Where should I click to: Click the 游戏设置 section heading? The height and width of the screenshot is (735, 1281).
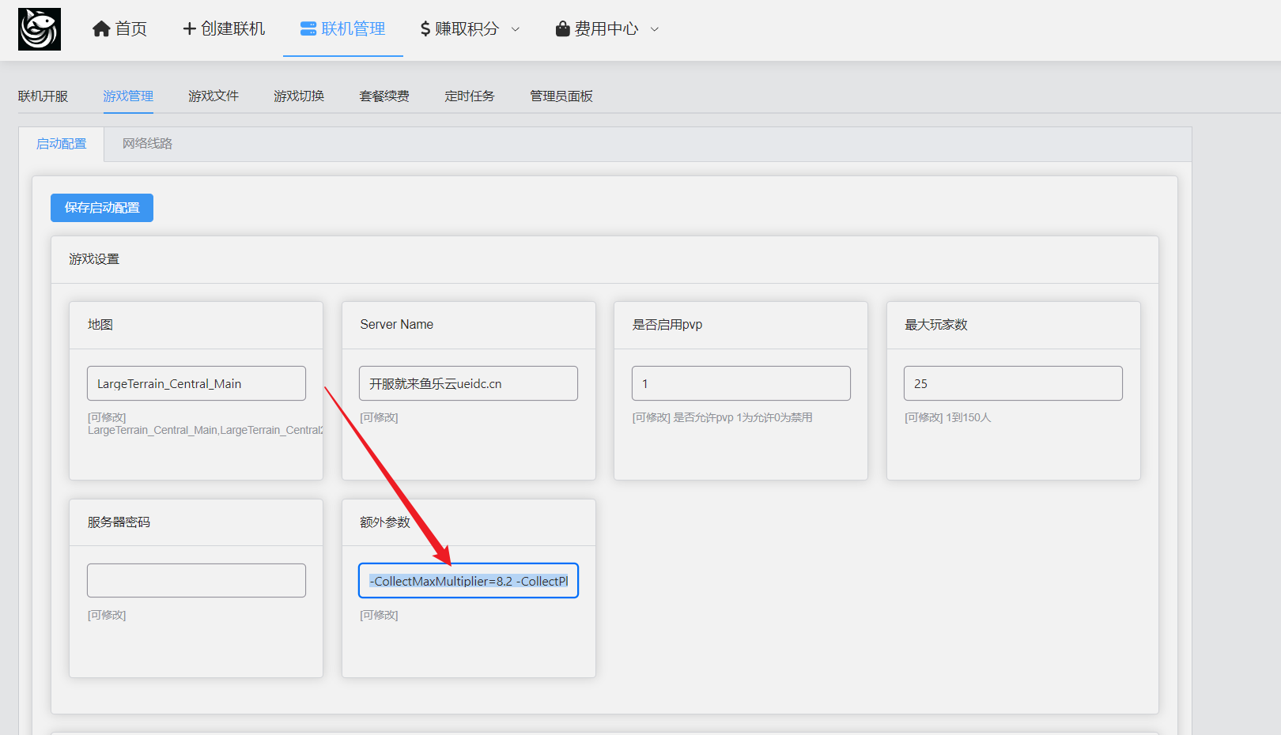[x=94, y=259]
